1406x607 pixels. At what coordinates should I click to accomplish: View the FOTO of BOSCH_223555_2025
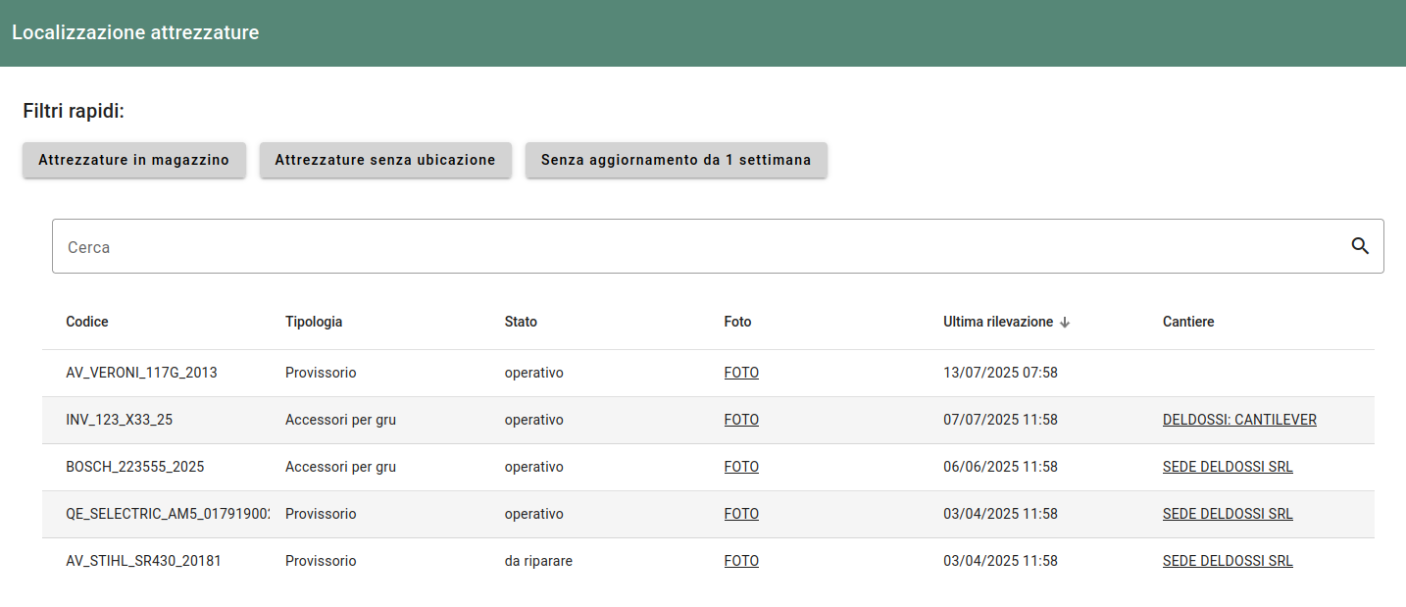pos(741,467)
